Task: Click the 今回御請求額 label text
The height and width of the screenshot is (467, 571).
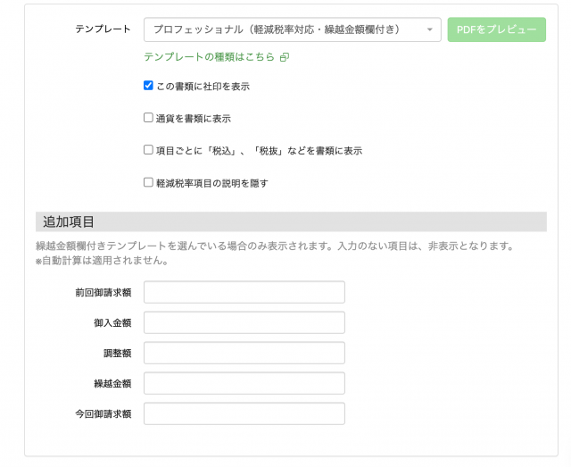Action: (103, 414)
